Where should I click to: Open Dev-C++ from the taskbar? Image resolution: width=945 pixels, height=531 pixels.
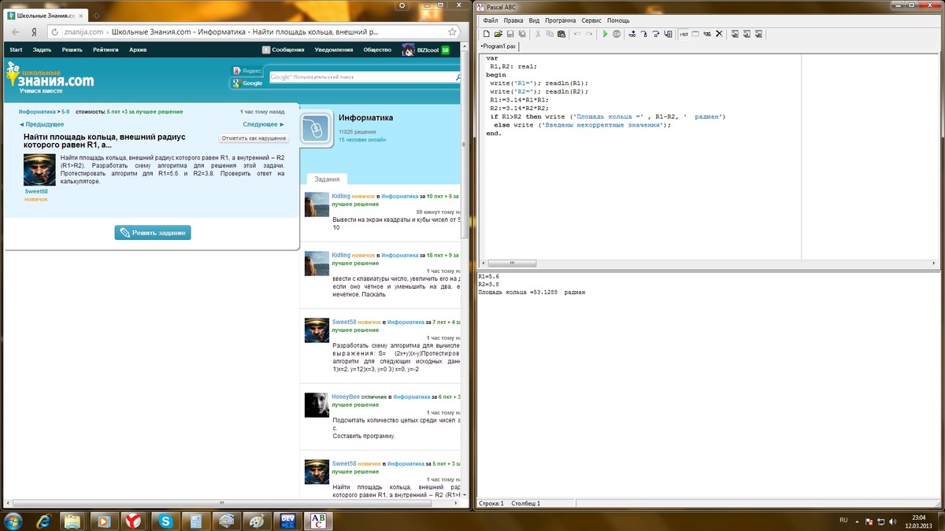coord(287,520)
